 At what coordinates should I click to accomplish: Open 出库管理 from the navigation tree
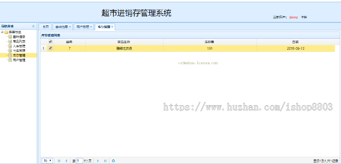(x=19, y=51)
